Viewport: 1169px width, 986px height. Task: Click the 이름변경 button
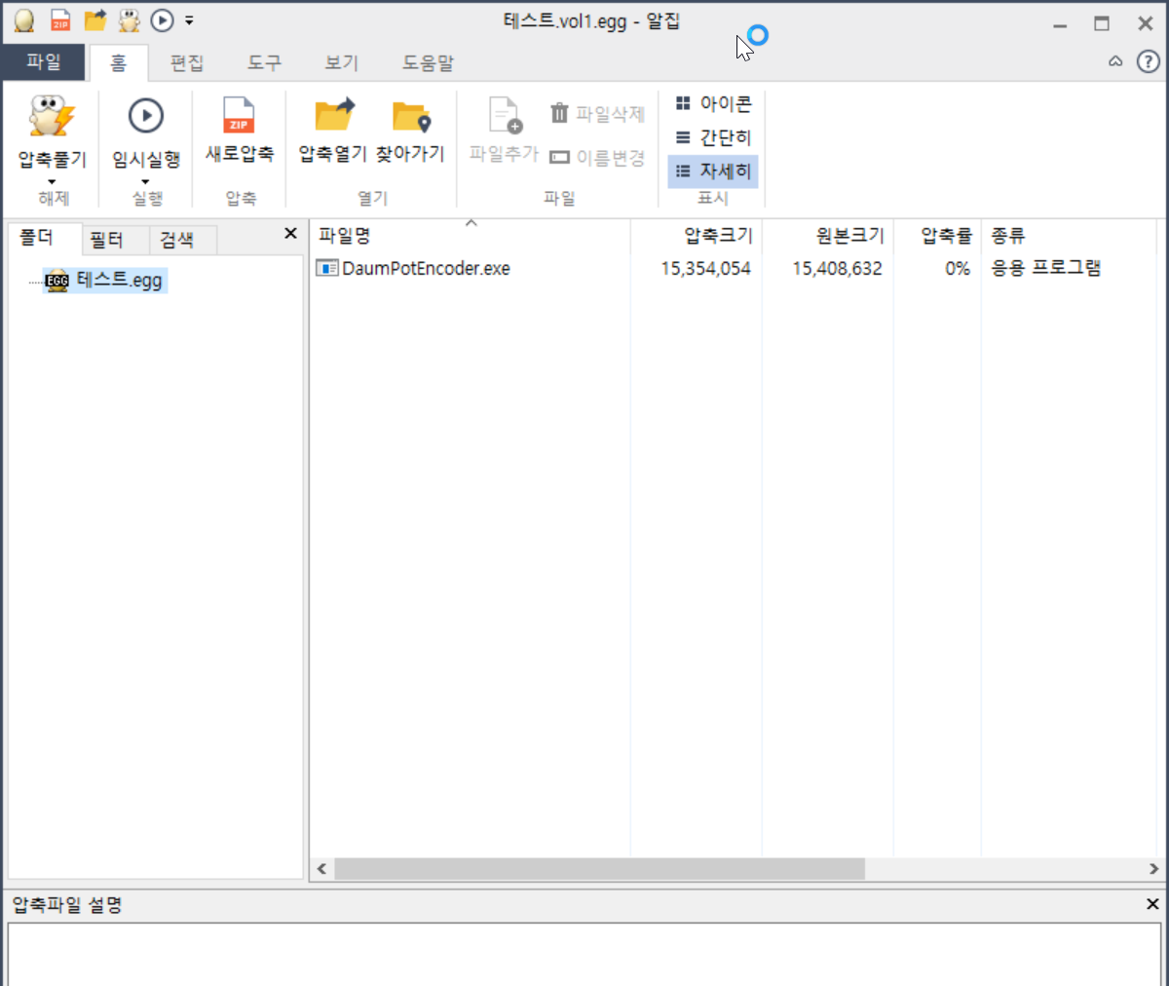coord(597,157)
